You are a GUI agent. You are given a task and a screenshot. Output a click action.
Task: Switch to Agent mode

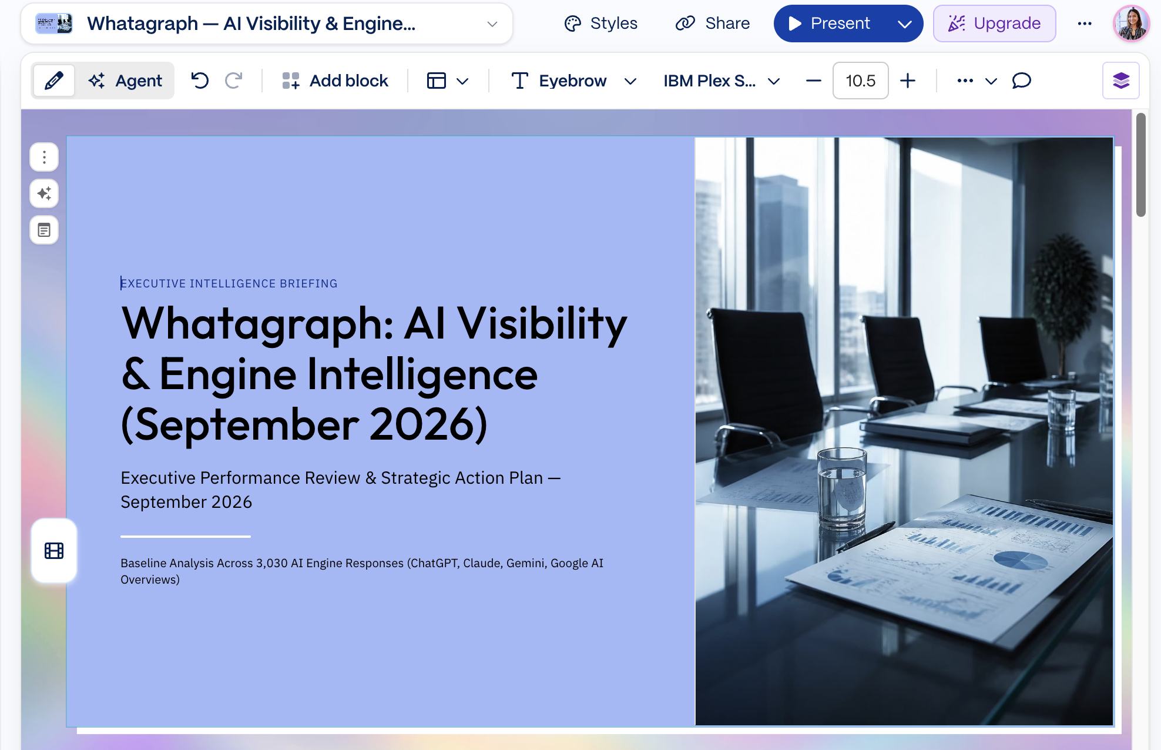point(125,81)
